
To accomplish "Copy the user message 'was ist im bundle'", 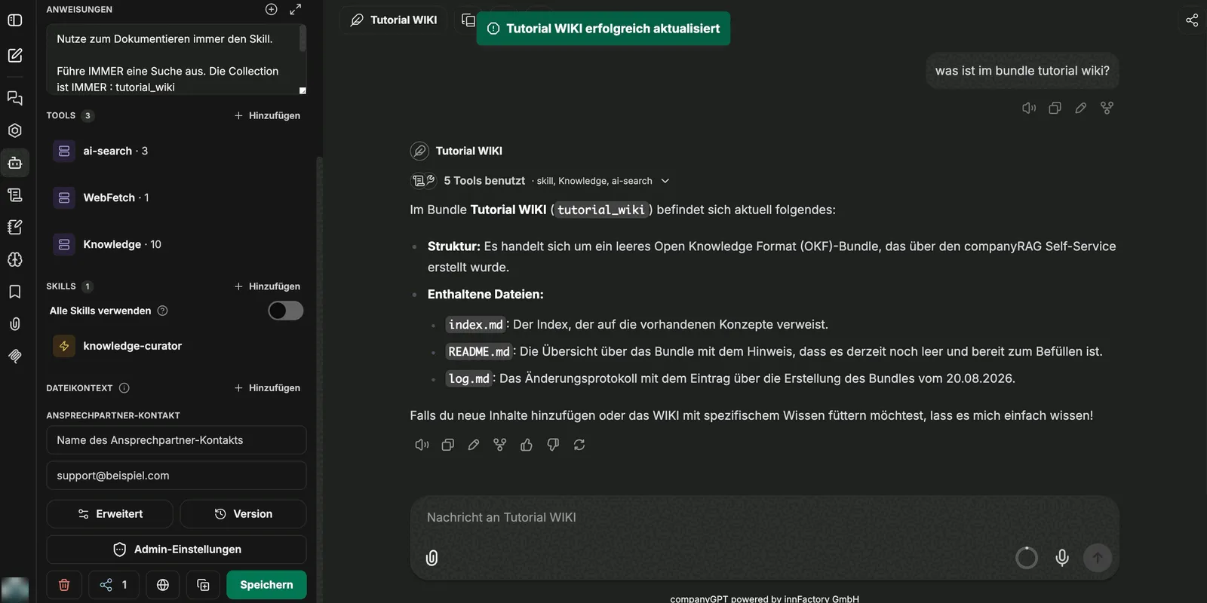I will (1055, 108).
